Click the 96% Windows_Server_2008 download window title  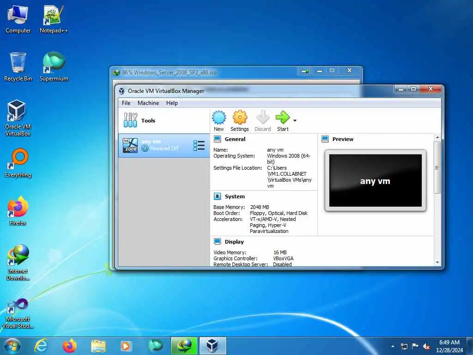click(x=169, y=73)
